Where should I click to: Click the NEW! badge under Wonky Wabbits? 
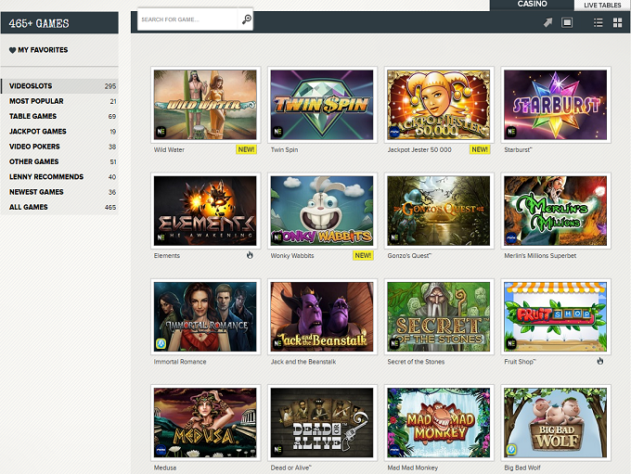point(363,255)
